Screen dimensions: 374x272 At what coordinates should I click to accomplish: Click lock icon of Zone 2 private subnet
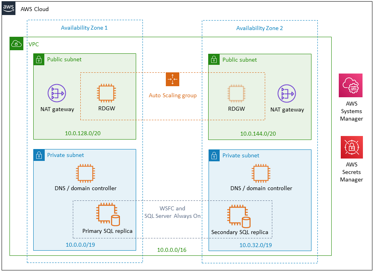(214, 155)
